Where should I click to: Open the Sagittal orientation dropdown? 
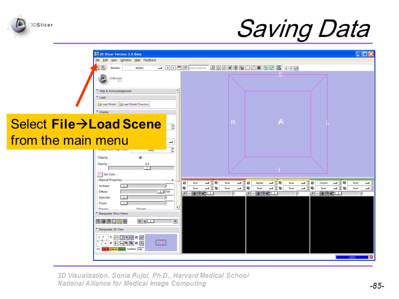(x=263, y=183)
